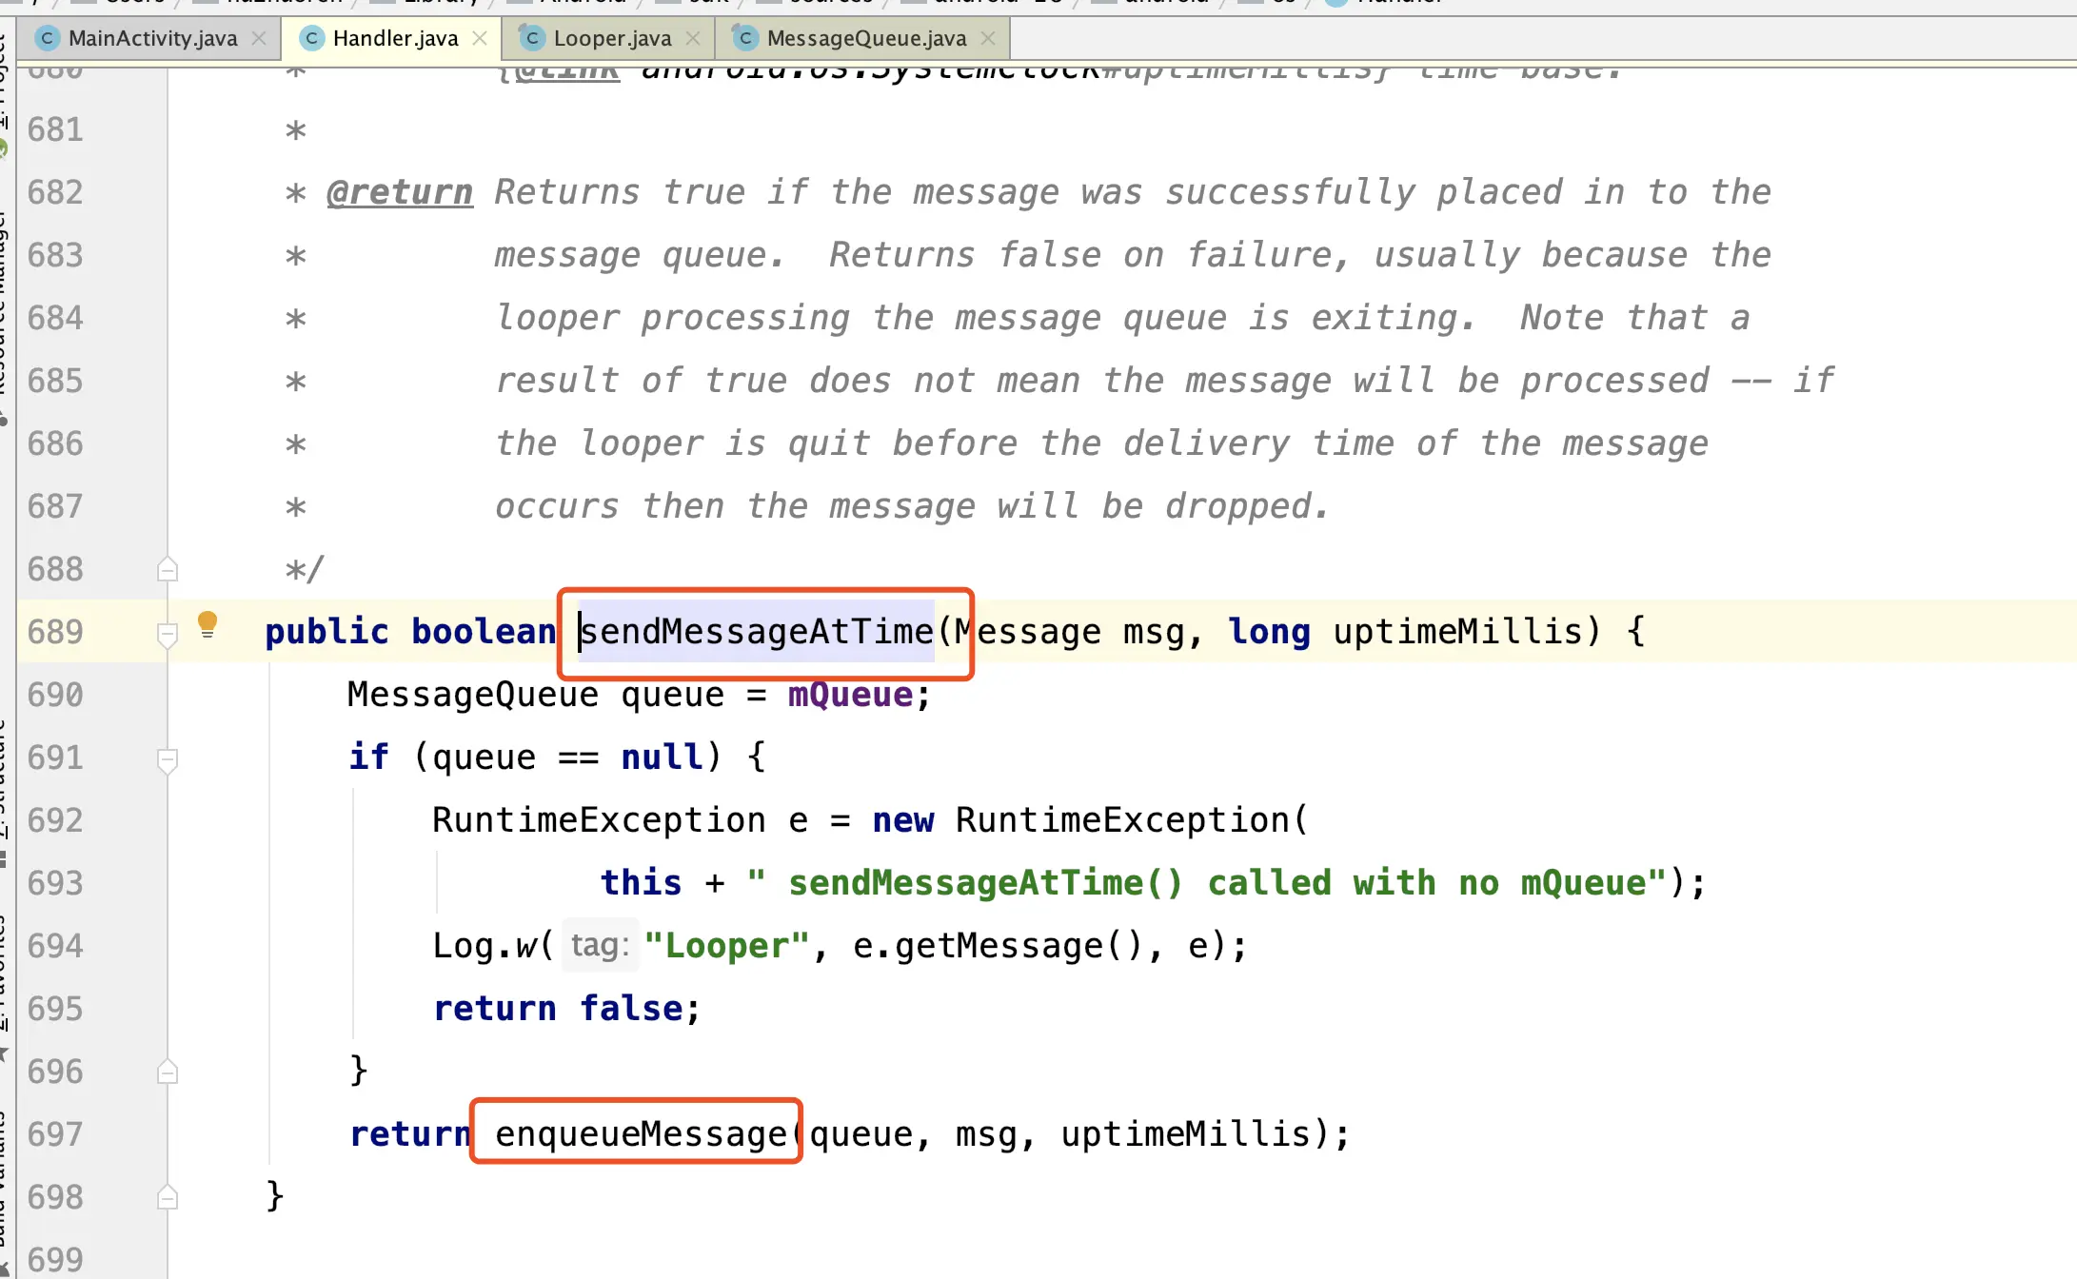Click the @return javadoc link
The height and width of the screenshot is (1279, 2077).
tap(399, 191)
